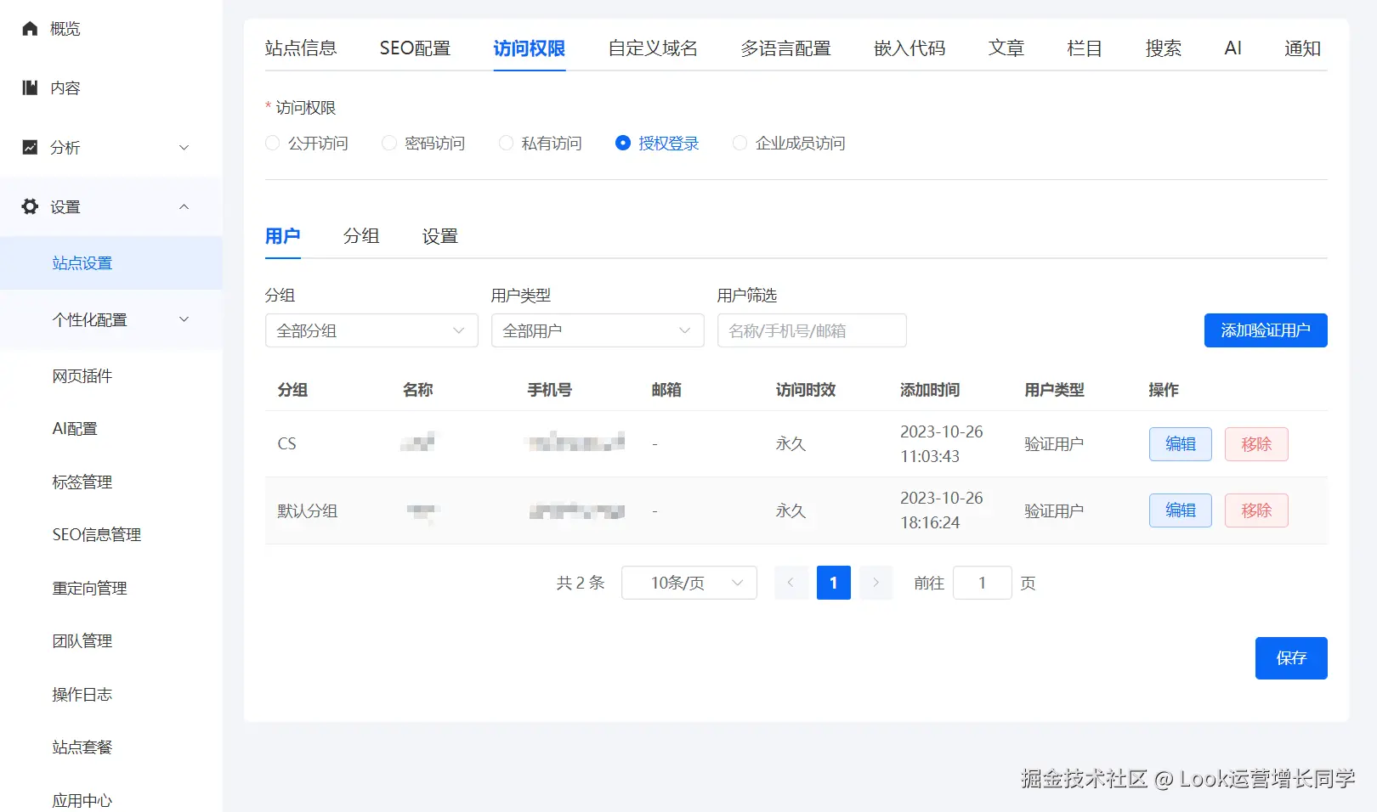This screenshot has width=1377, height=812.
Task: Switch to the AI tab
Action: point(1233,48)
